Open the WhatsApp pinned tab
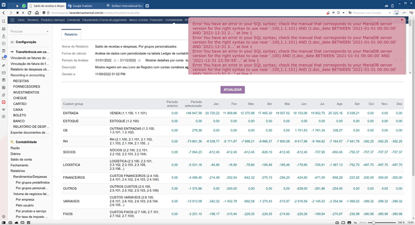 coord(24,5)
